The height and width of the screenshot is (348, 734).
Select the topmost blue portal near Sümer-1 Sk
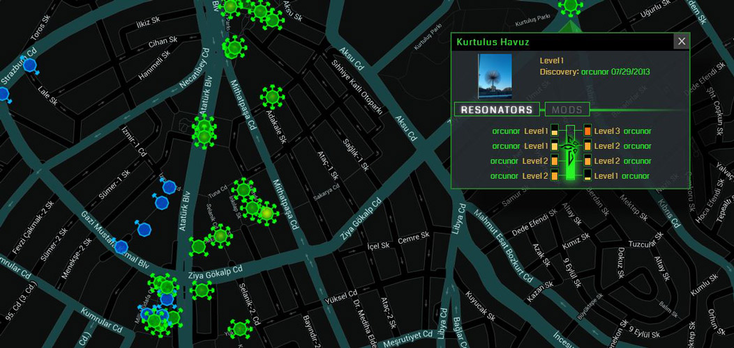169,187
